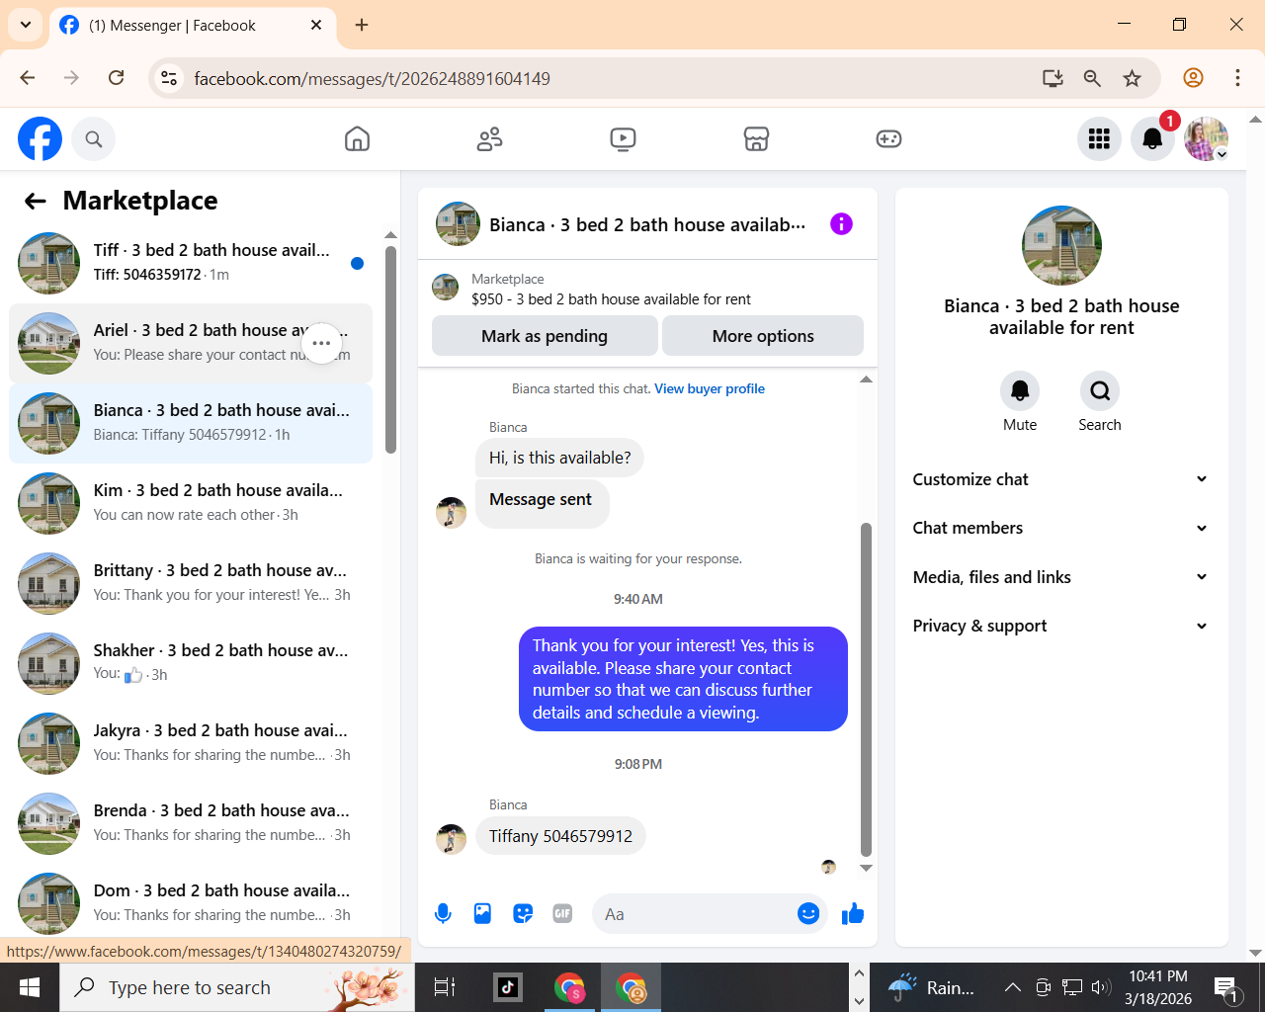The image size is (1265, 1012).
Task: Choose a GIF icon
Action: click(562, 914)
